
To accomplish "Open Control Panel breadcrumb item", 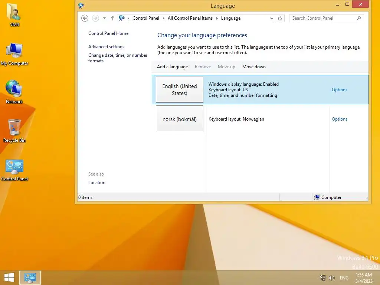I will [x=145, y=18].
